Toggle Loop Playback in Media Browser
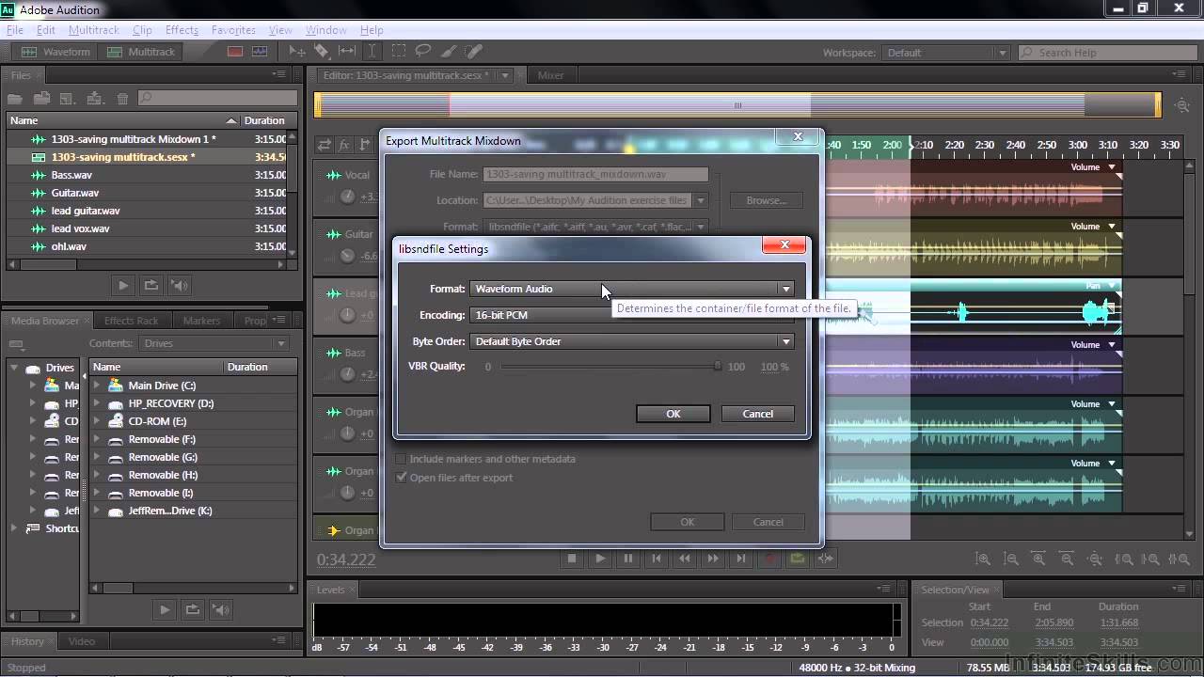Image resolution: width=1204 pixels, height=677 pixels. pyautogui.click(x=193, y=609)
